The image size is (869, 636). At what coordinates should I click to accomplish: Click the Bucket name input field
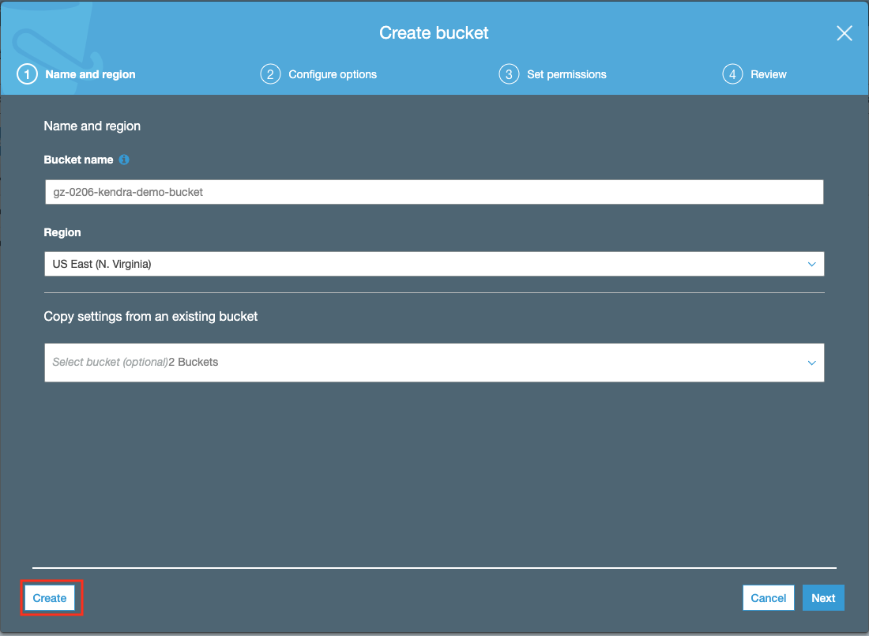click(434, 192)
